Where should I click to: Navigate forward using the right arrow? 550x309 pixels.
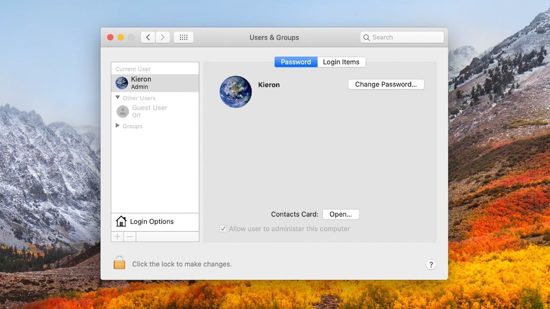[163, 37]
